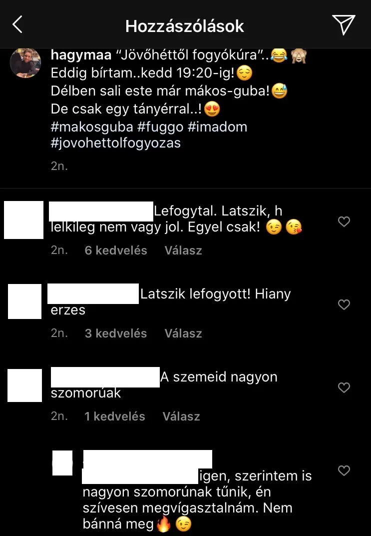Like the 'Lefogytal. Latszik' comment with heart
Viewport: 371px width, 536px height.
click(x=344, y=221)
